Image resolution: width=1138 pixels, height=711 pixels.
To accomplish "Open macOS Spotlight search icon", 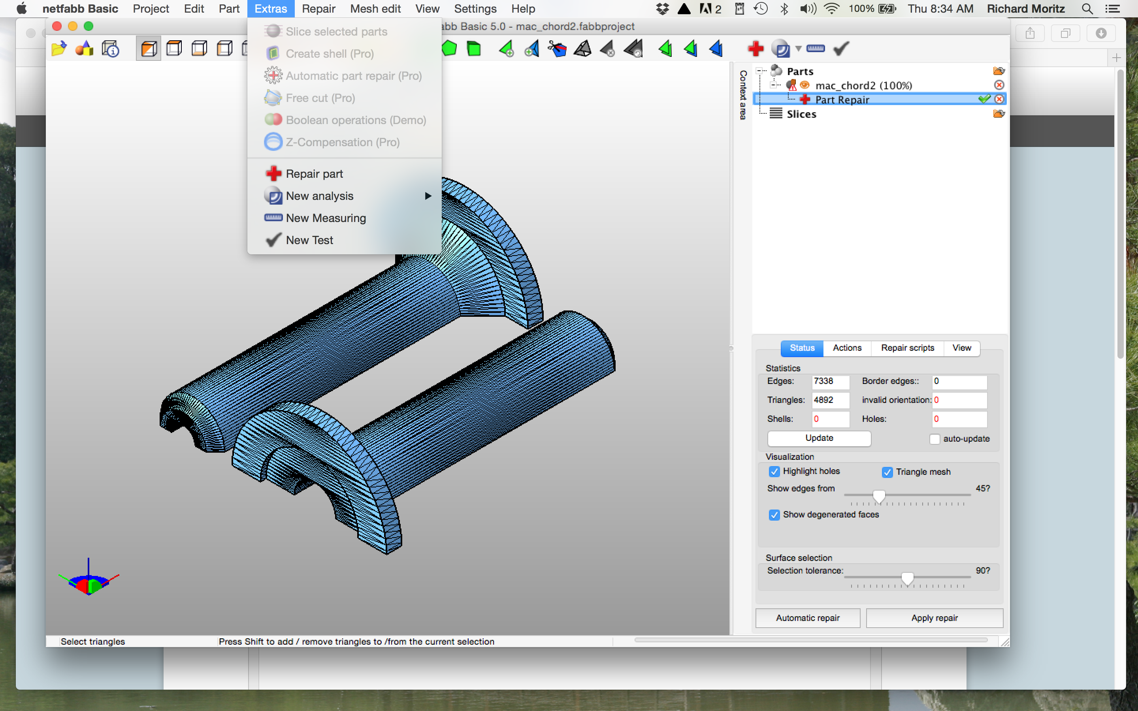I will coord(1087,8).
